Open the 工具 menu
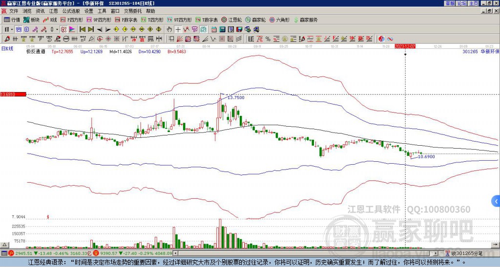Image resolution: width=500 pixels, height=267 pixels. tap(102, 11)
